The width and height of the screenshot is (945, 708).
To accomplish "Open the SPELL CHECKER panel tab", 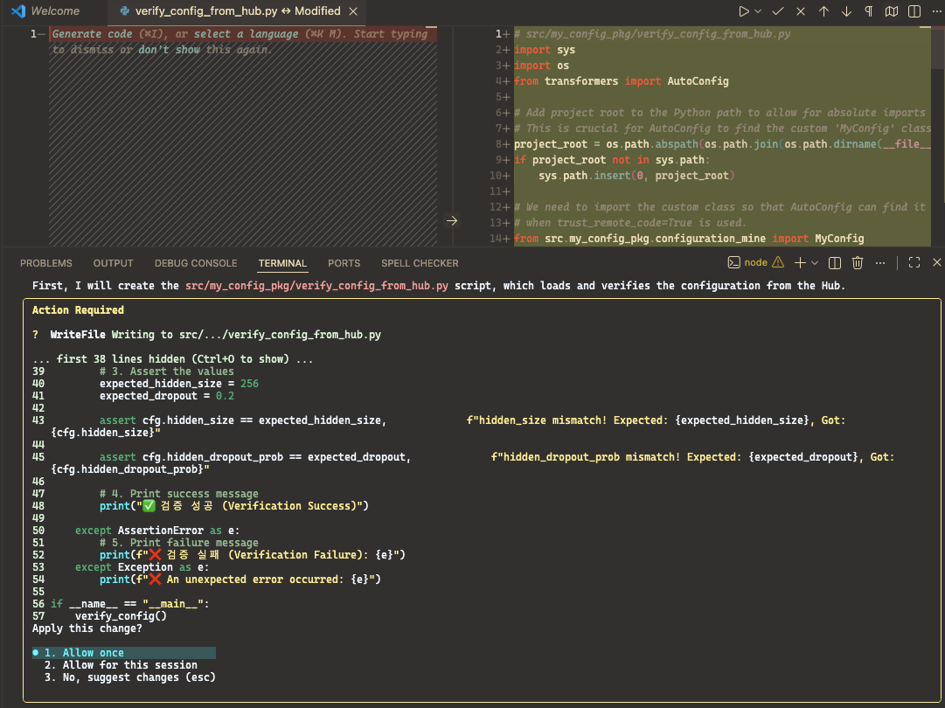I will click(420, 263).
